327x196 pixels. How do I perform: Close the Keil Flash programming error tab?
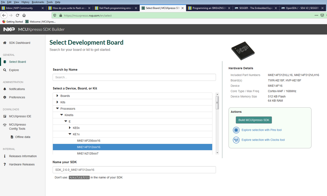pyautogui.click(x=136, y=8)
